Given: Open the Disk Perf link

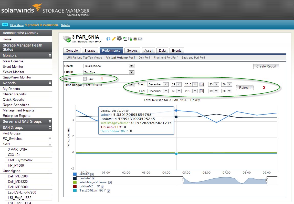Looking at the screenshot, I should 144,58.
